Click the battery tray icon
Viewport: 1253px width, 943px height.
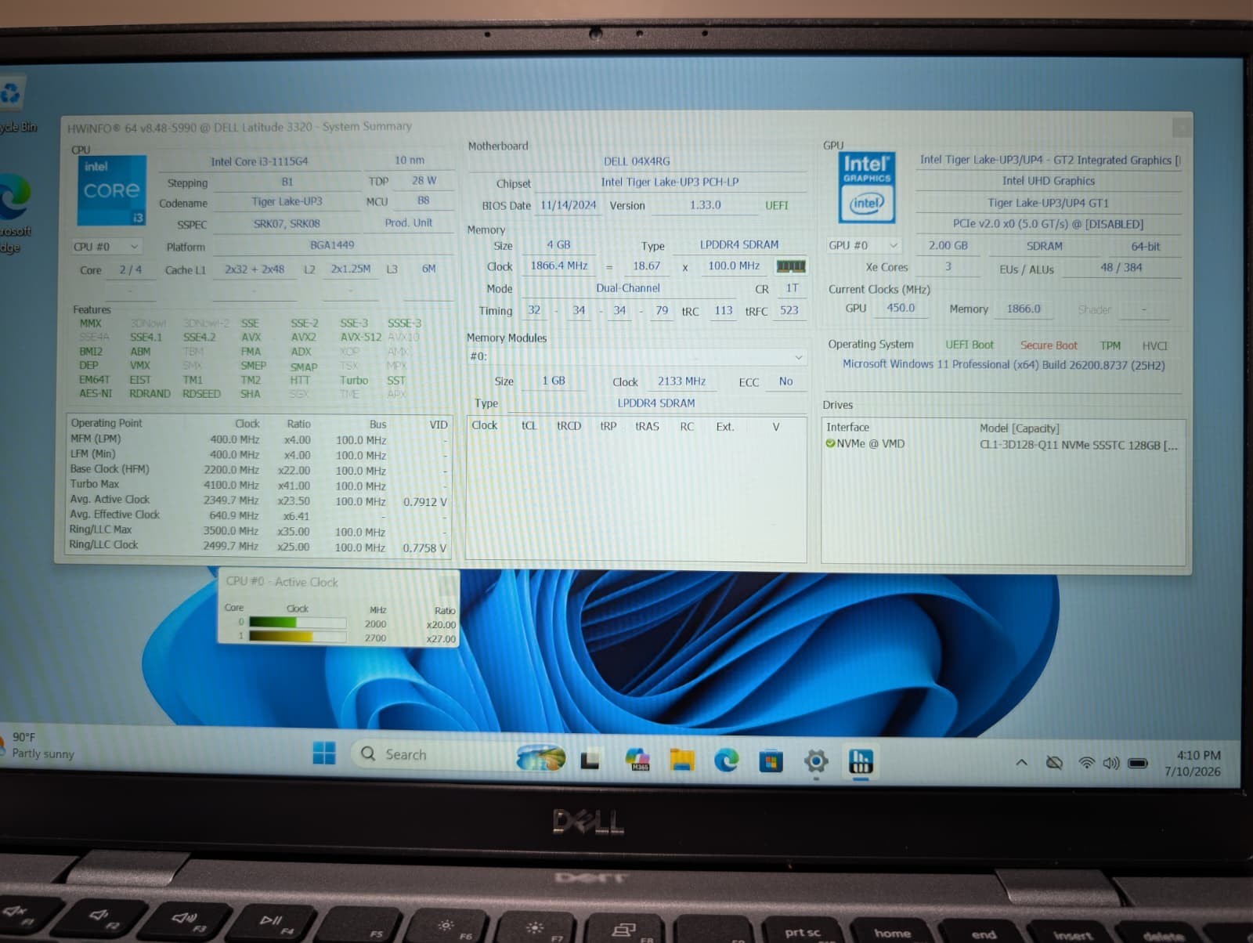[1138, 763]
